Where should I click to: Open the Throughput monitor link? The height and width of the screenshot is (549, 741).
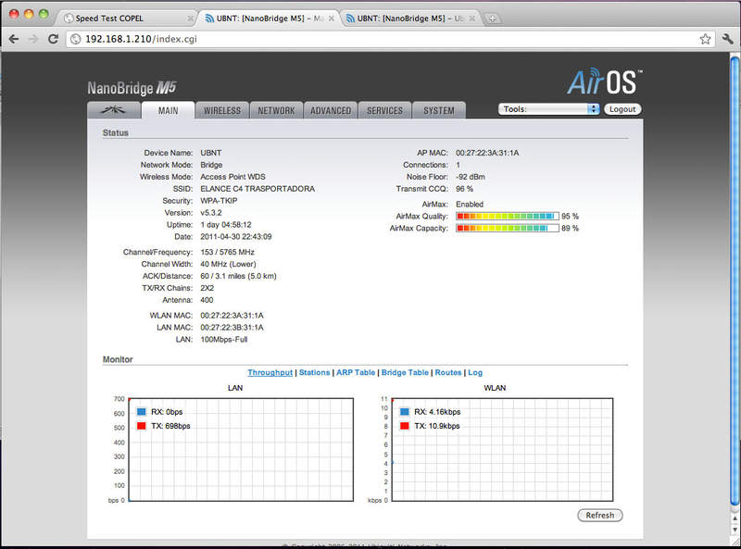point(270,372)
